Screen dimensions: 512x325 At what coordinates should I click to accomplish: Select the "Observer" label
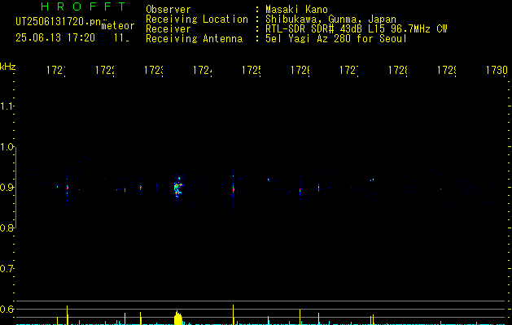point(168,10)
